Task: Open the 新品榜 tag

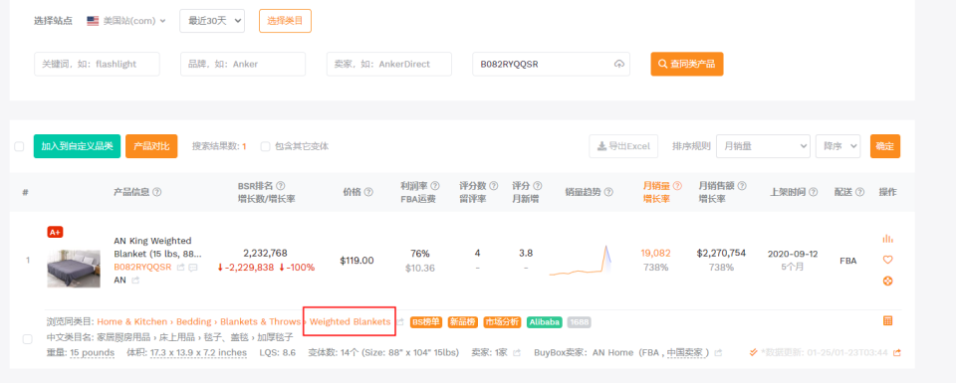Action: (462, 322)
